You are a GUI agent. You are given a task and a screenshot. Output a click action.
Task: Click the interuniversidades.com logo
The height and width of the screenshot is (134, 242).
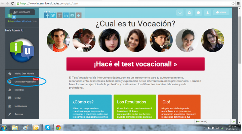(x=22, y=19)
